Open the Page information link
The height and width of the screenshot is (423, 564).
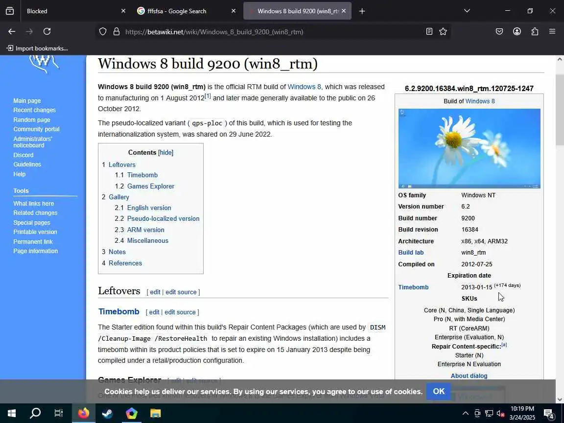pos(36,251)
